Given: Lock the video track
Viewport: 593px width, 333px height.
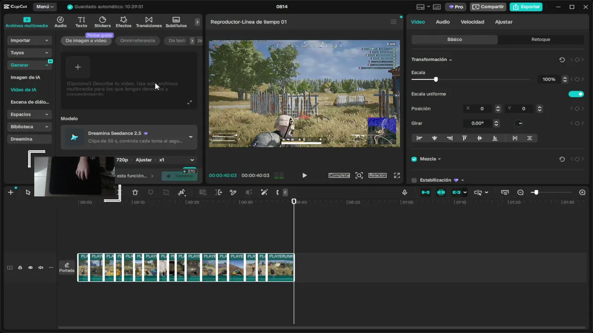Looking at the screenshot, I should 20,268.
